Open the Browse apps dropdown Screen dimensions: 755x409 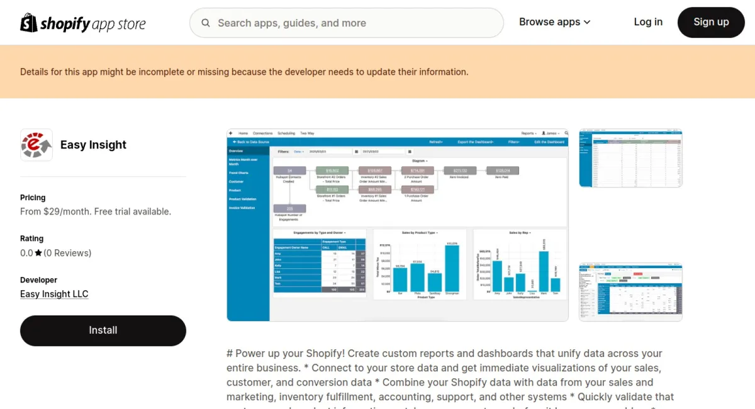click(x=555, y=22)
